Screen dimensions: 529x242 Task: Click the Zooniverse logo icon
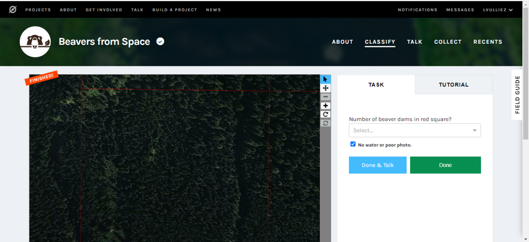(13, 9)
